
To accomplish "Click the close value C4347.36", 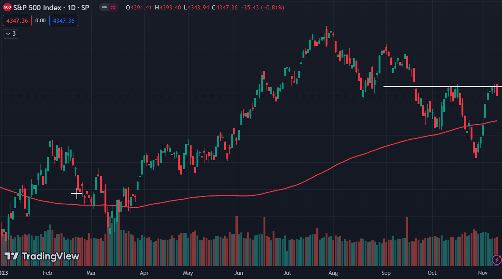I will [x=225, y=8].
